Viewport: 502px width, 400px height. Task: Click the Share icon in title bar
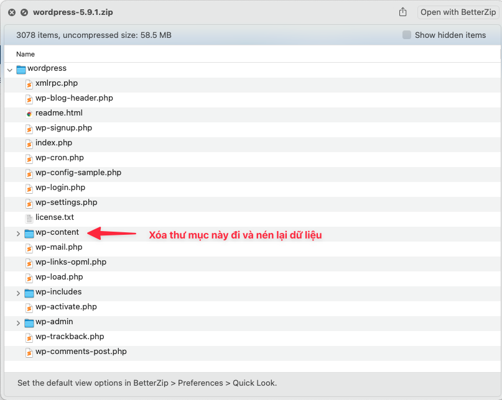point(402,12)
